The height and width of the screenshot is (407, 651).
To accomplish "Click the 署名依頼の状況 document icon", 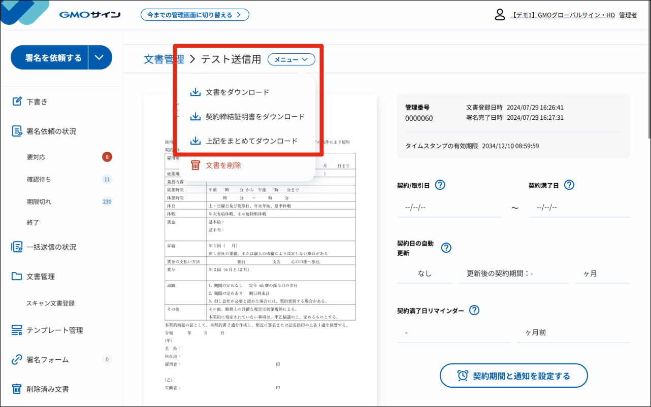I will click(x=17, y=131).
